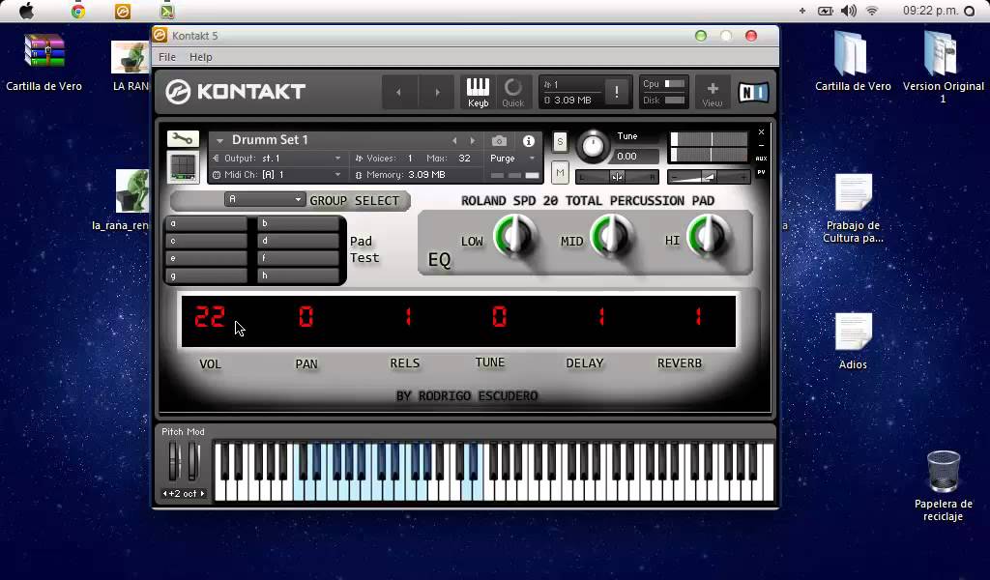
Task: Test pad a
Action: coord(207,223)
